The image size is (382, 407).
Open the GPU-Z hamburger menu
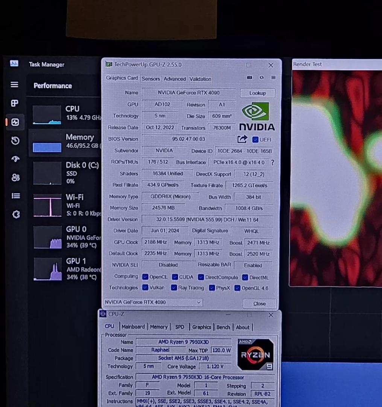click(x=273, y=77)
